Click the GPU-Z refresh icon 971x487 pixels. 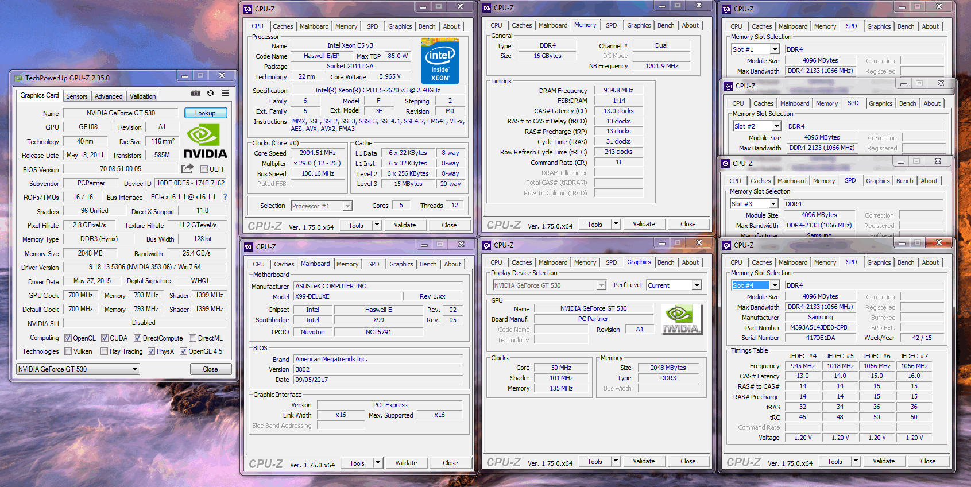pos(211,93)
